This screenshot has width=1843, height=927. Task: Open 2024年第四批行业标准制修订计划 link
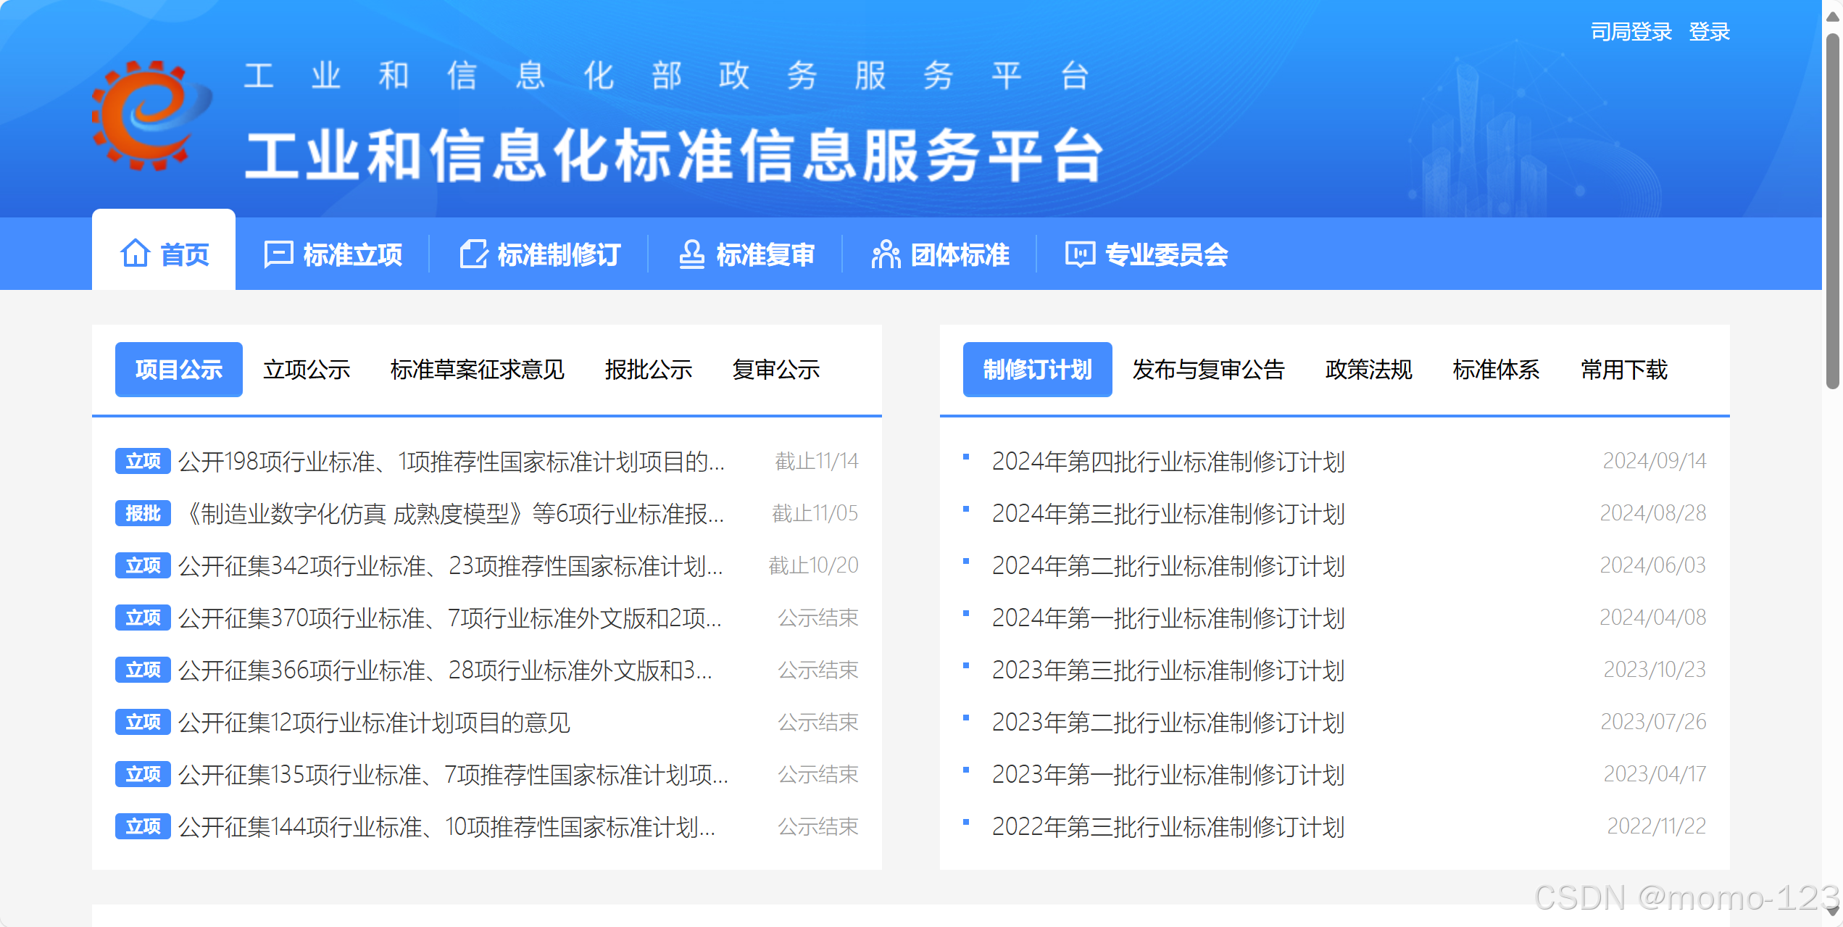coord(1168,462)
